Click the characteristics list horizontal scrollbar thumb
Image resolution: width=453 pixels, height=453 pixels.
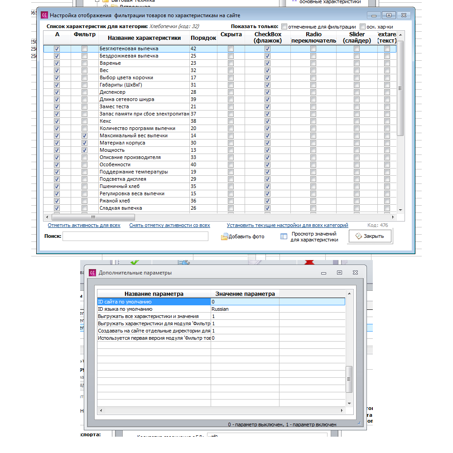point(93,217)
